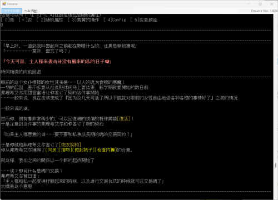Image resolution: width=278 pixels, height=200 pixels.
Task: Click the line 時间稍微的向前回退
Action: (21, 72)
